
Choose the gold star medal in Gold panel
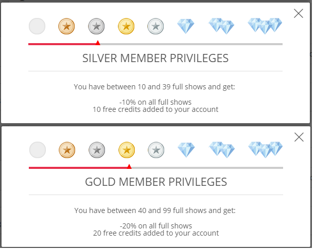click(127, 150)
